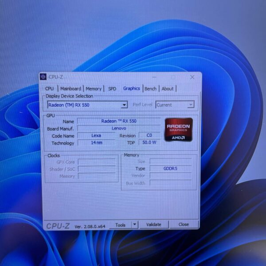This screenshot has height=266, width=266.
Task: Close the CPU-Z window with X
Action: (192, 77)
